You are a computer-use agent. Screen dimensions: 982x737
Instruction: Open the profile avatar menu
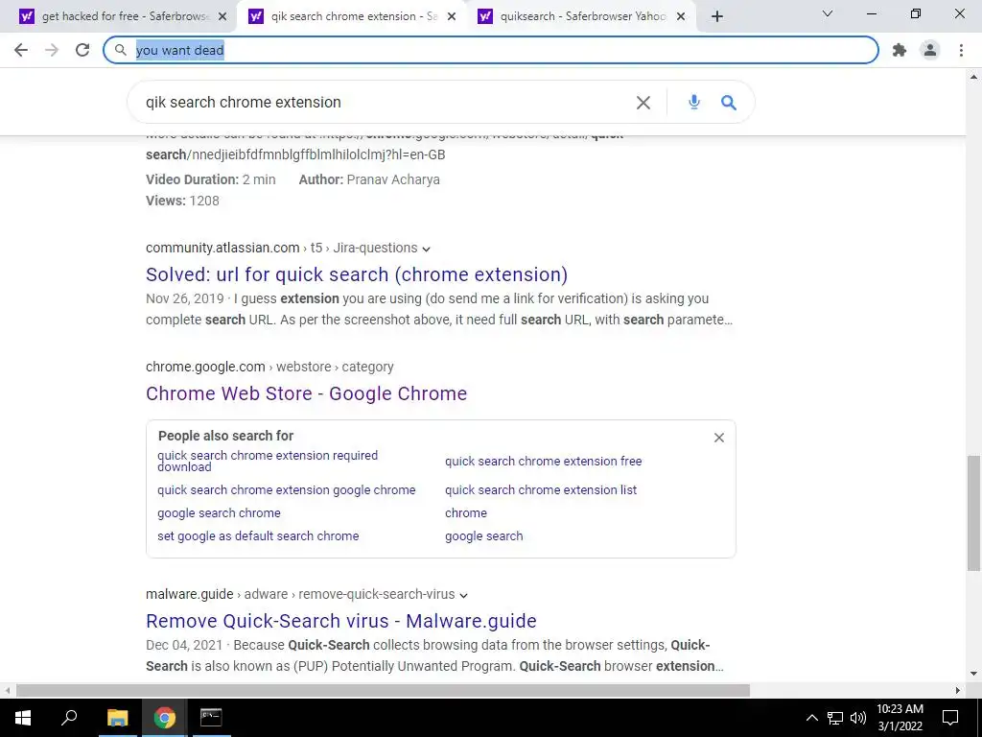coord(930,50)
